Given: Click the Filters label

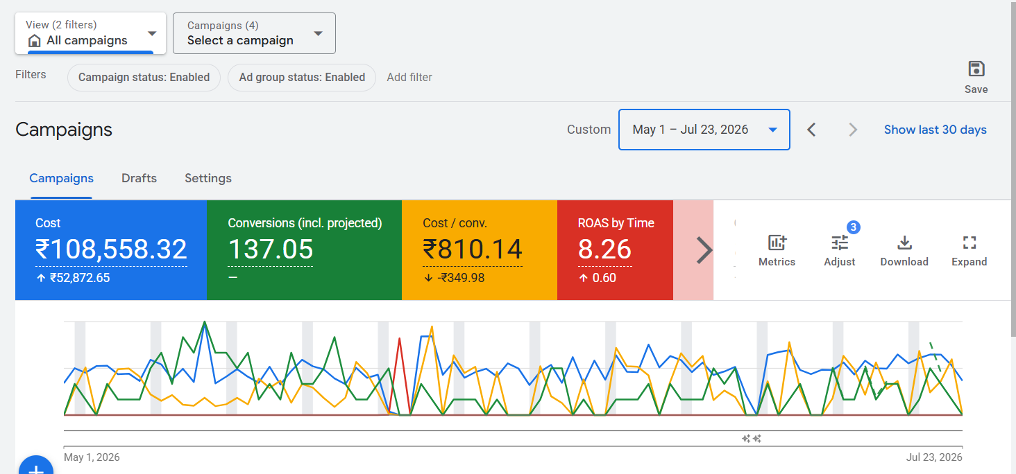Looking at the screenshot, I should pyautogui.click(x=31, y=74).
